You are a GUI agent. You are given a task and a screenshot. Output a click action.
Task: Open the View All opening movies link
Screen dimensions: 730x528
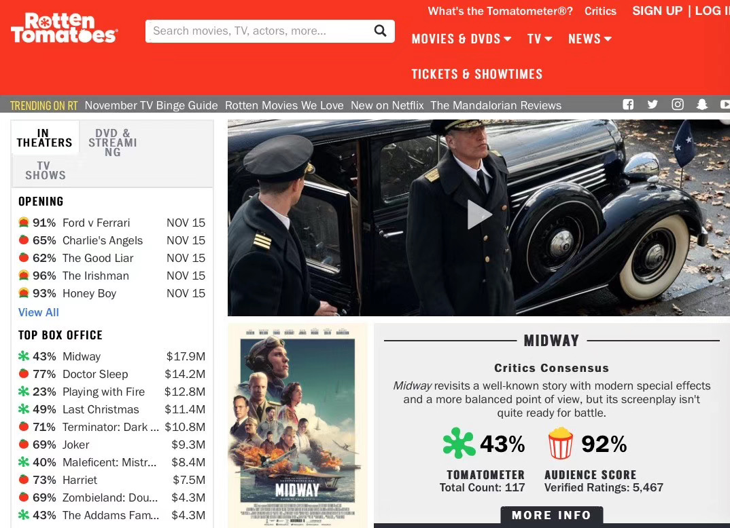coord(39,312)
